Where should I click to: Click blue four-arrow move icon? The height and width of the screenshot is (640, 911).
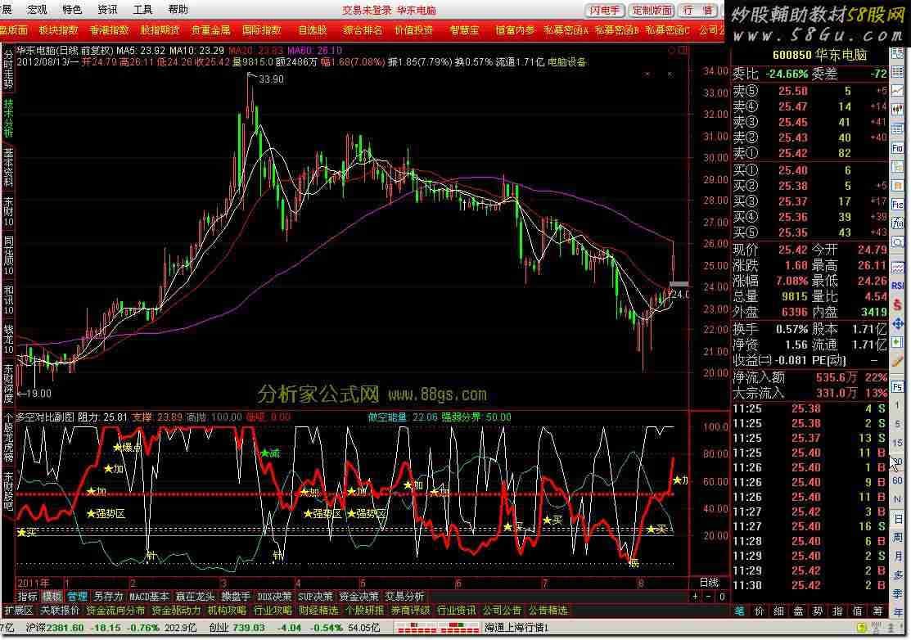coord(898,323)
